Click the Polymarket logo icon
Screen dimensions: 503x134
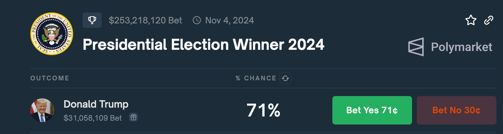[x=416, y=47]
